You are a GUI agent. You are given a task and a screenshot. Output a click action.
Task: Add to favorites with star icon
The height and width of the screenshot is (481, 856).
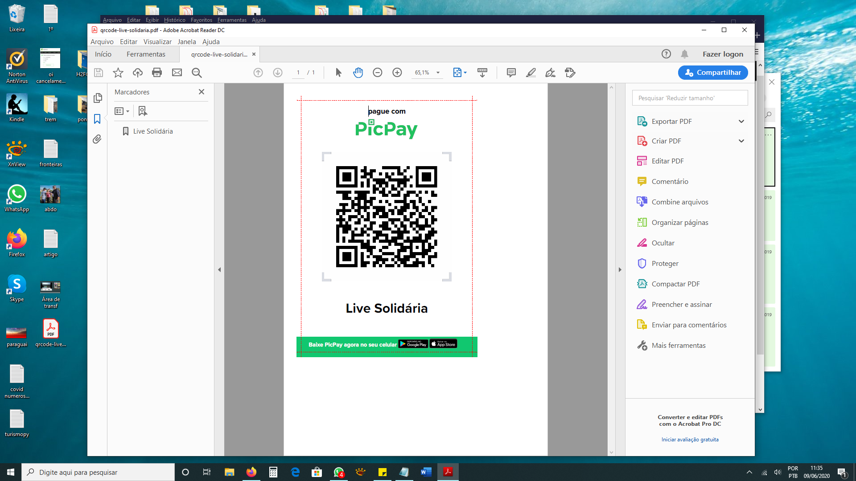[118, 73]
